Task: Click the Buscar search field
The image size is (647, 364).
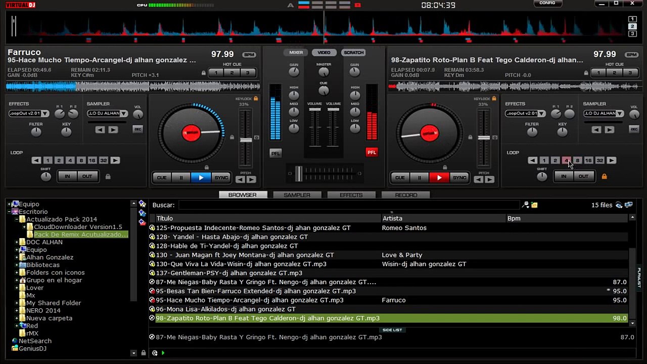Action: (x=349, y=205)
